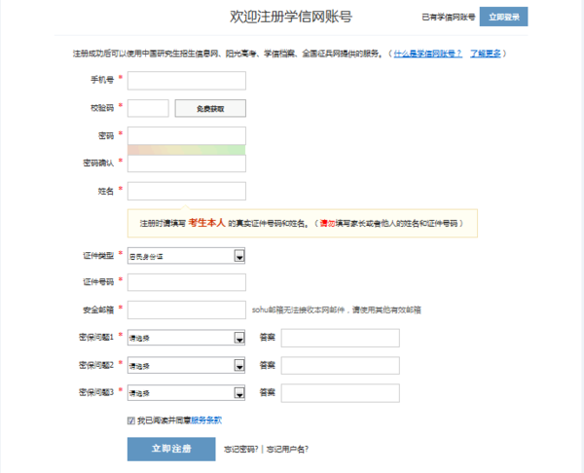
Task: Click the blue 立即注册 button
Action: (x=170, y=449)
